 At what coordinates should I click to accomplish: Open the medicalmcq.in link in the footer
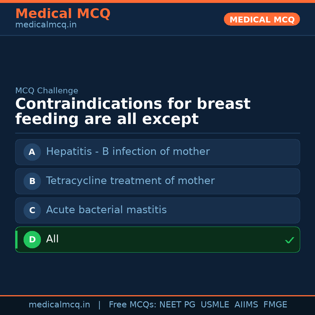pyautogui.click(x=59, y=305)
